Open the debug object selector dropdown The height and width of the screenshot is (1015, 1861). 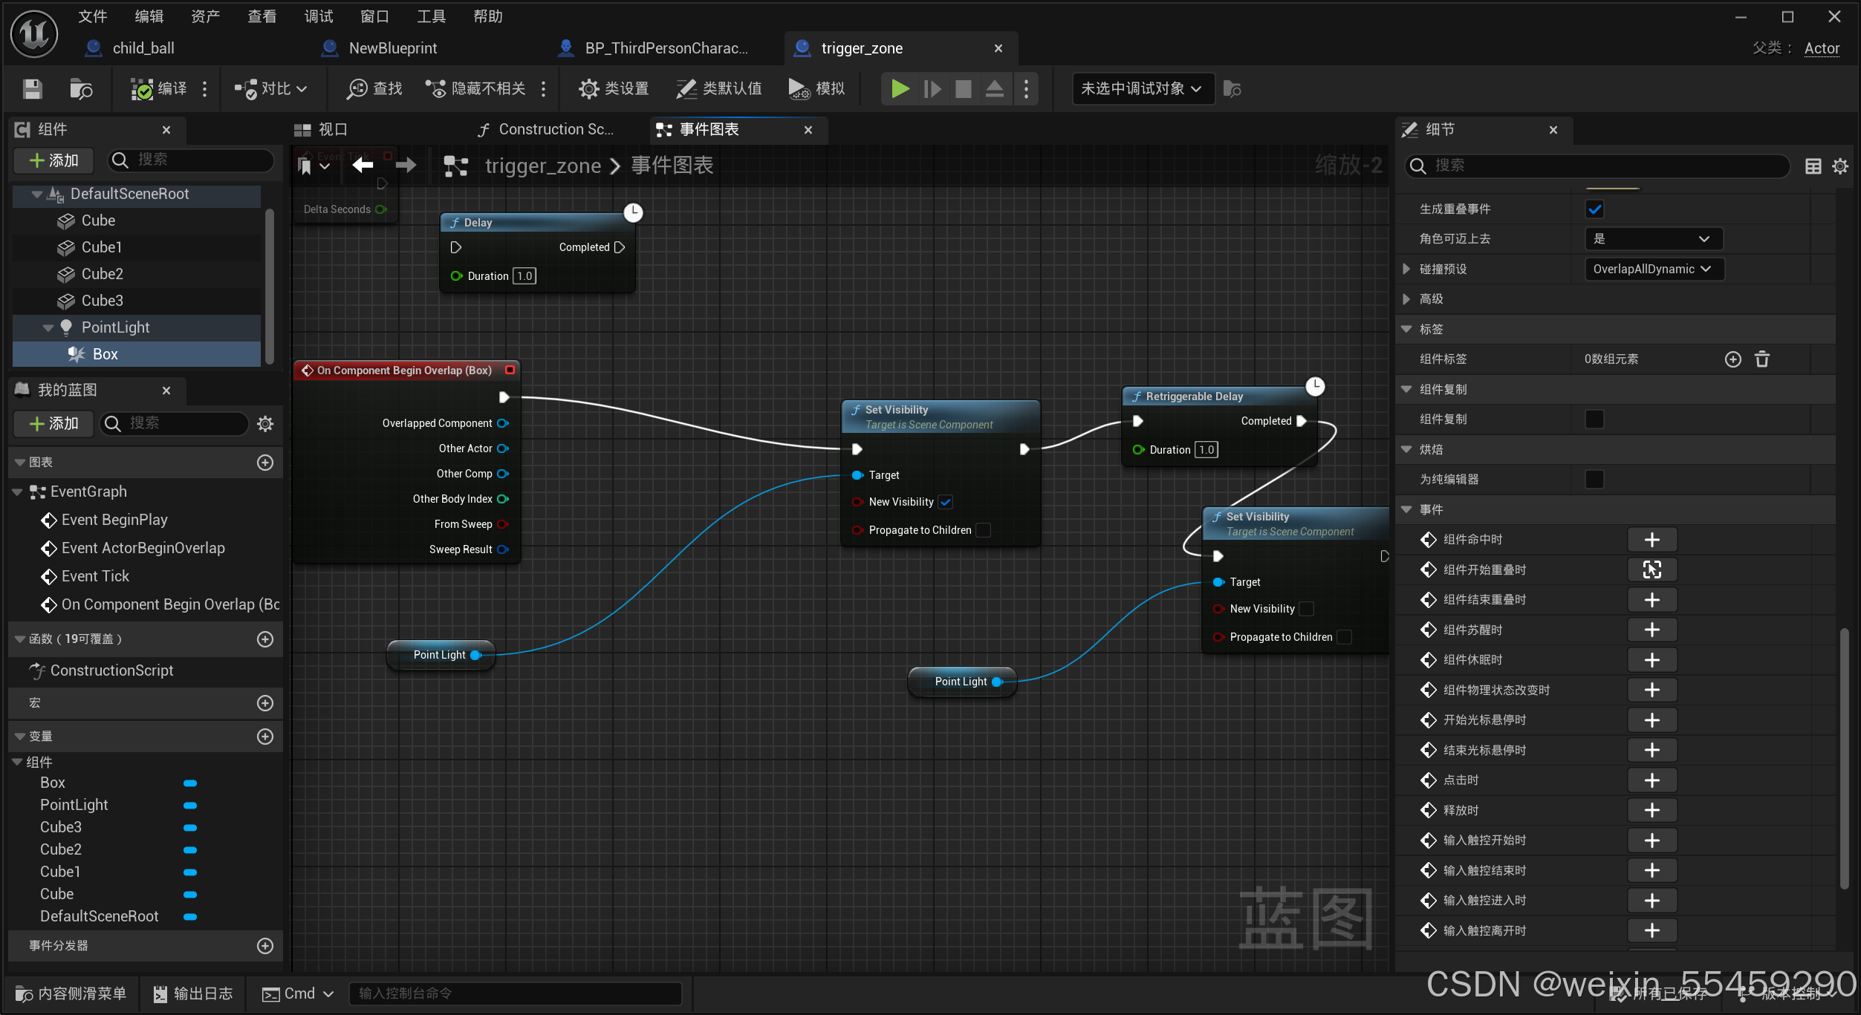(x=1142, y=89)
